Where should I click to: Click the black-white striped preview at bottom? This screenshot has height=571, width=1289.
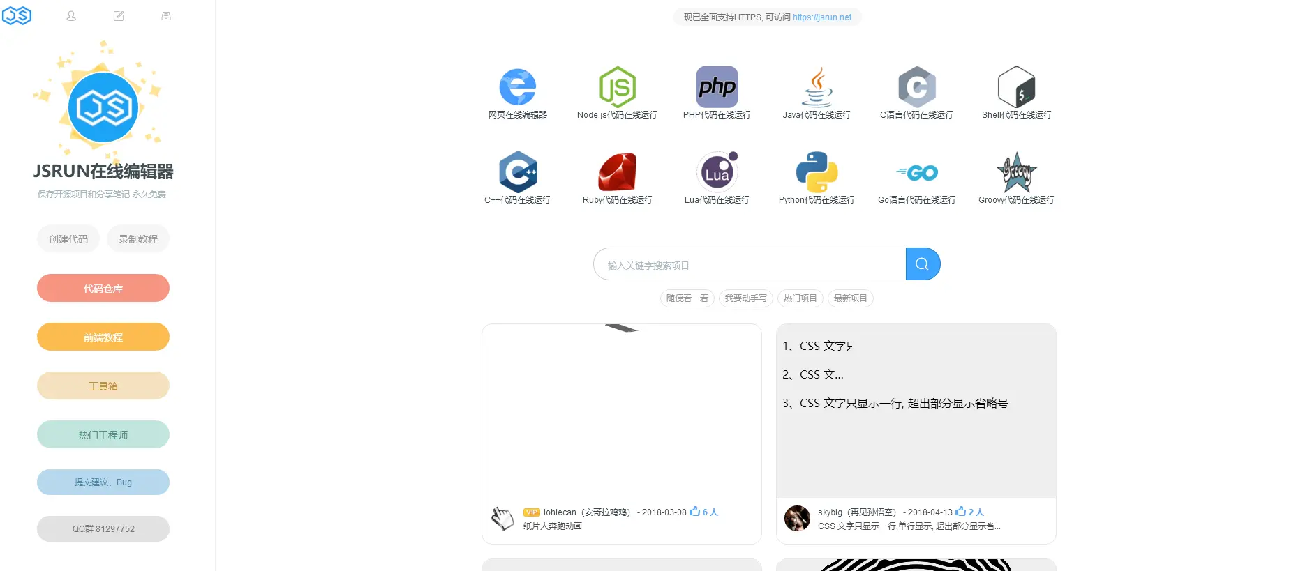[916, 565]
